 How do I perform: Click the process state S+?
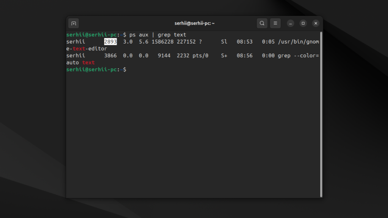tap(224, 56)
